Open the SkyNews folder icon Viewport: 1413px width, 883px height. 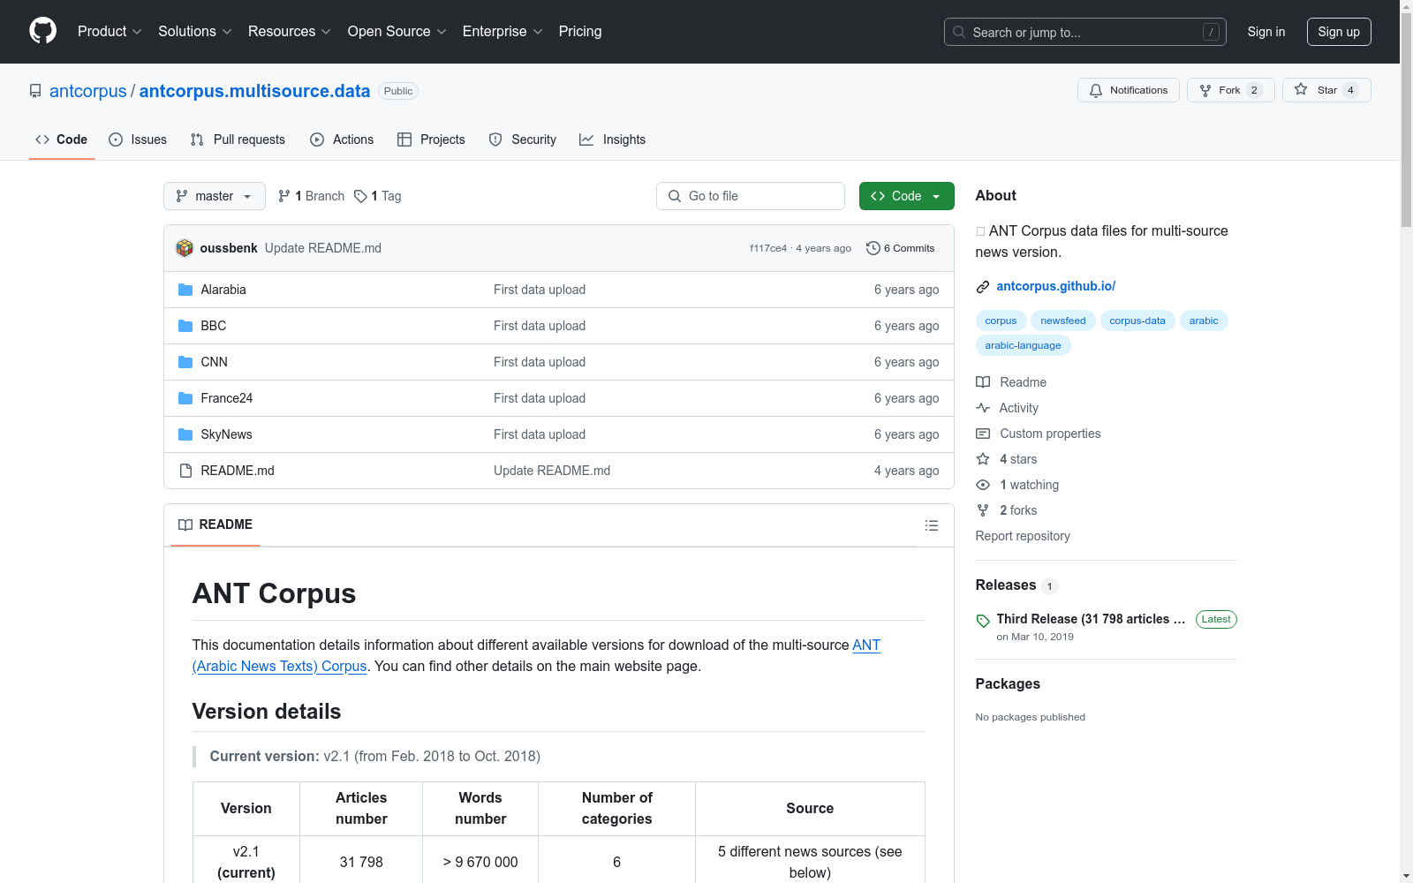[185, 434]
